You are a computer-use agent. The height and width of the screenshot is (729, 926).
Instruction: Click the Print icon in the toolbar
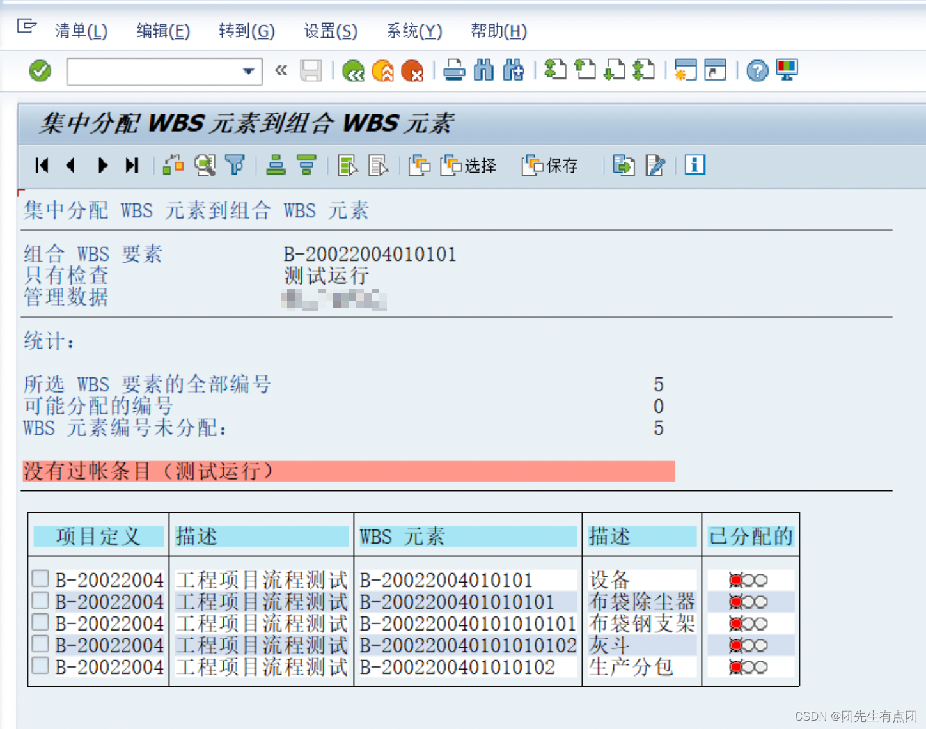point(454,70)
